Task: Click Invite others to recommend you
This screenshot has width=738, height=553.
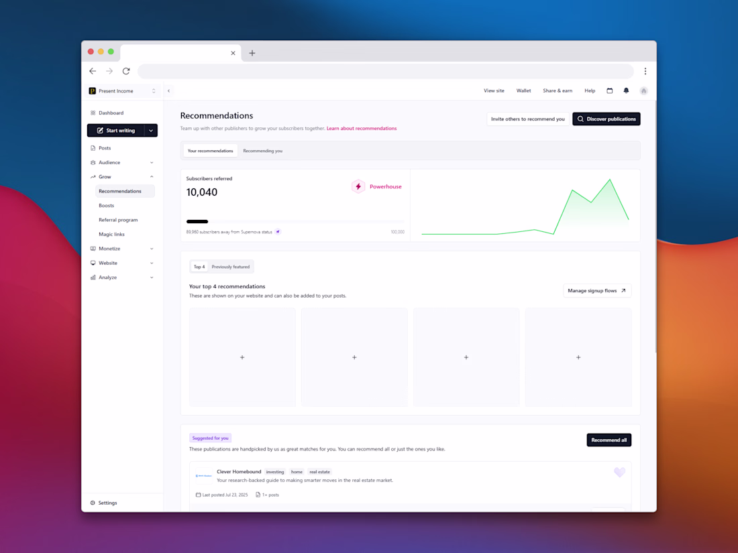Action: click(x=527, y=119)
